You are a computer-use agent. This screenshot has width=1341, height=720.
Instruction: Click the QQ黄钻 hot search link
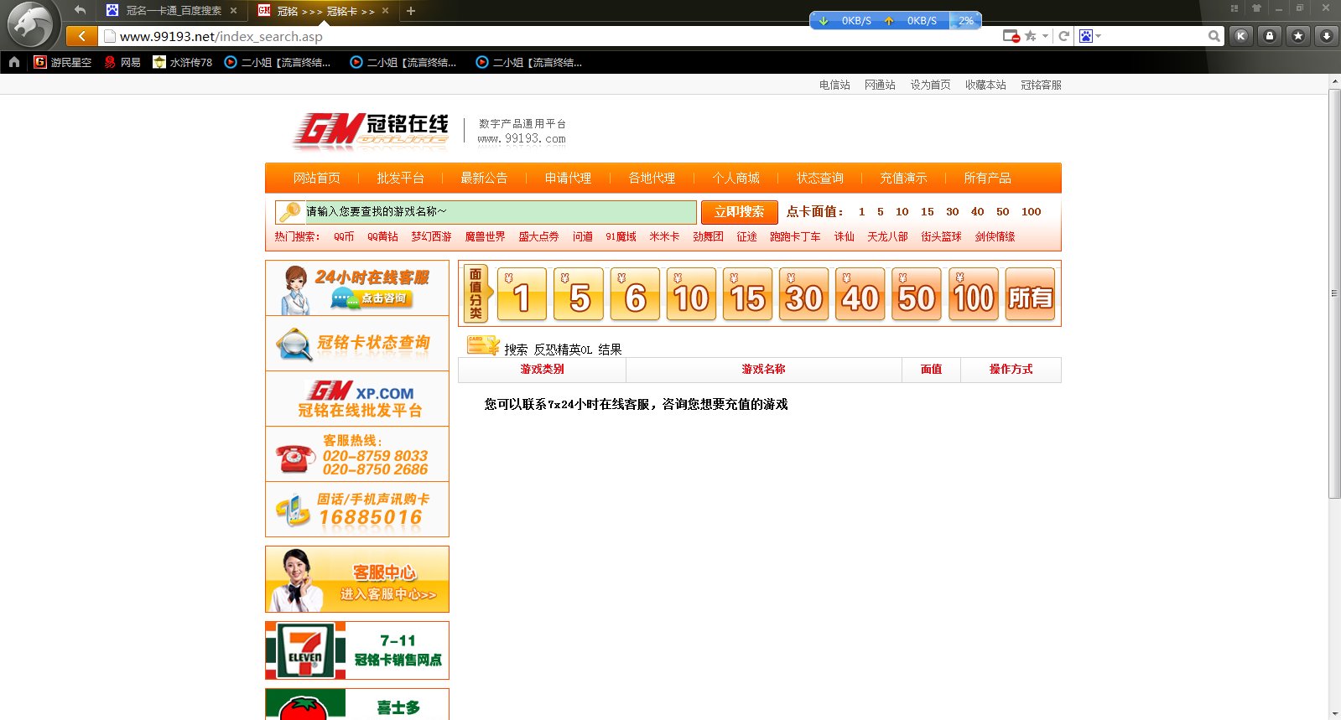tap(382, 236)
